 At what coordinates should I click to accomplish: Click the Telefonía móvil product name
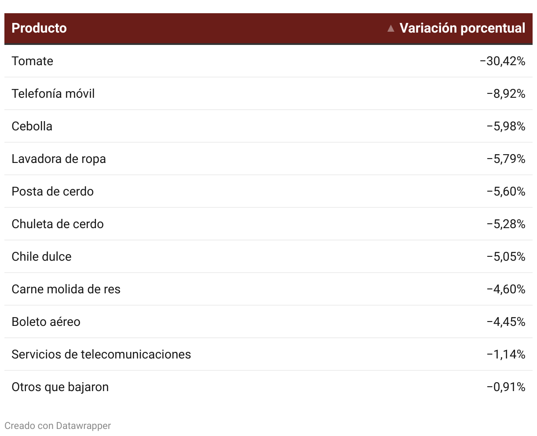pos(53,93)
